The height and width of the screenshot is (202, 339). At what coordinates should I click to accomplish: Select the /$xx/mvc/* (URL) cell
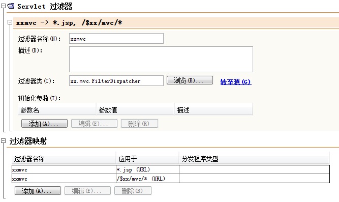coord(147,179)
